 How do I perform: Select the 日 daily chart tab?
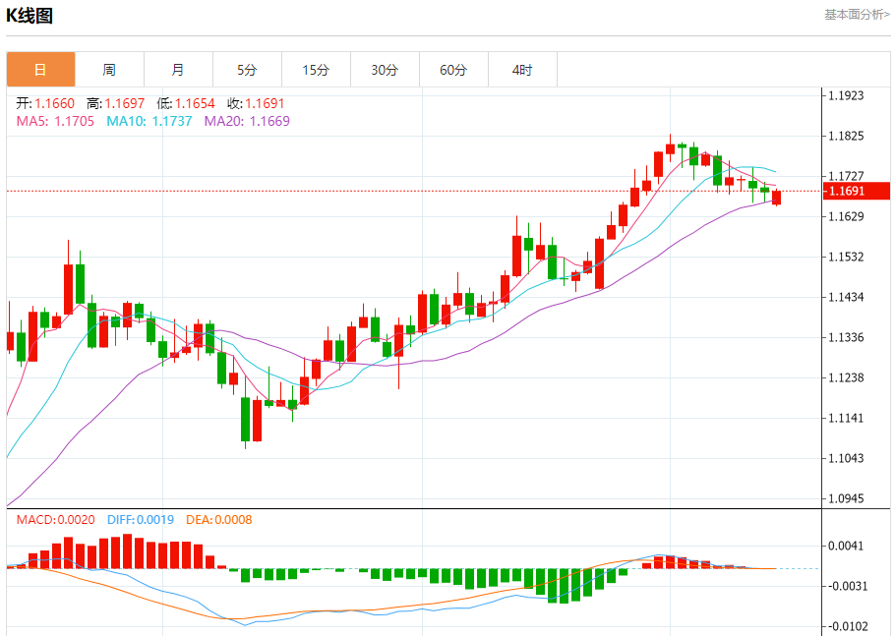coord(40,70)
